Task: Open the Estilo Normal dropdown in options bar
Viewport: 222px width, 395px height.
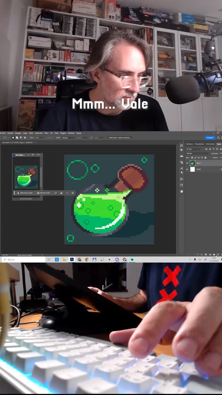Action: coord(68,138)
